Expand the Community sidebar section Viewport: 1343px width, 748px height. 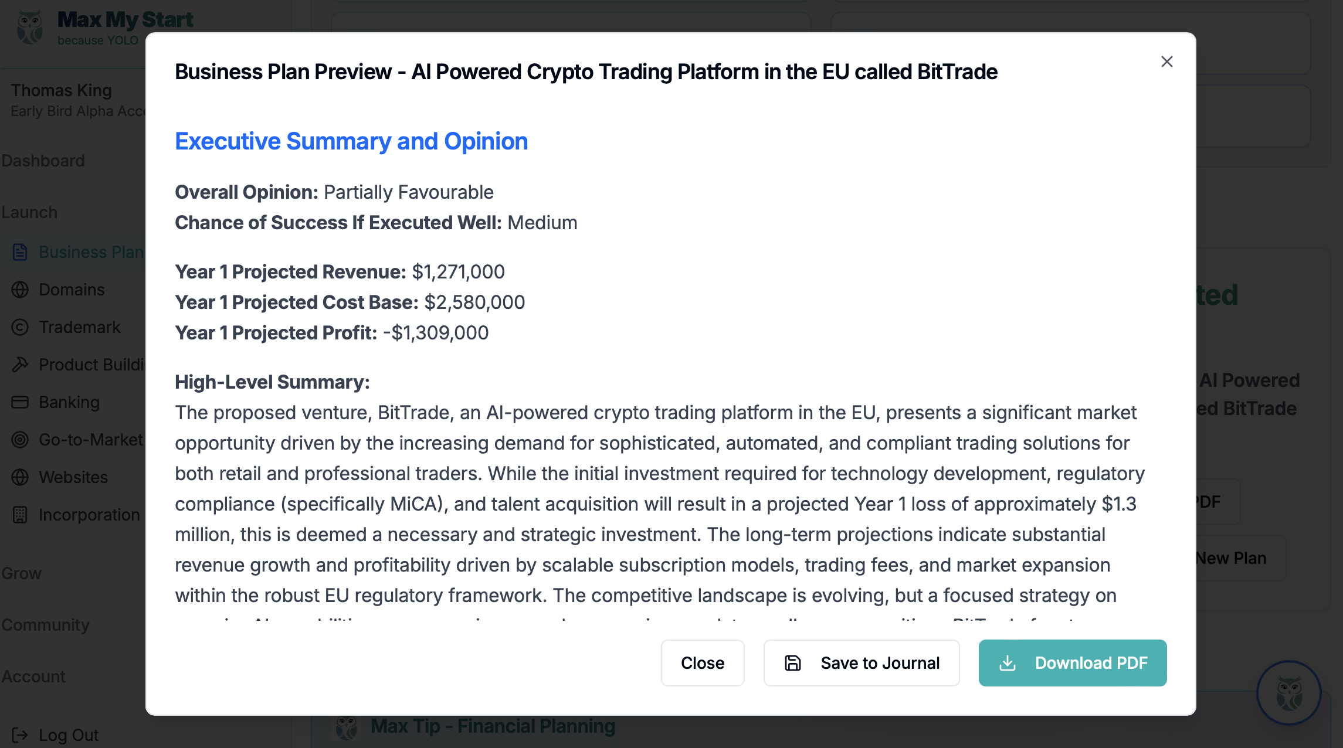46,625
